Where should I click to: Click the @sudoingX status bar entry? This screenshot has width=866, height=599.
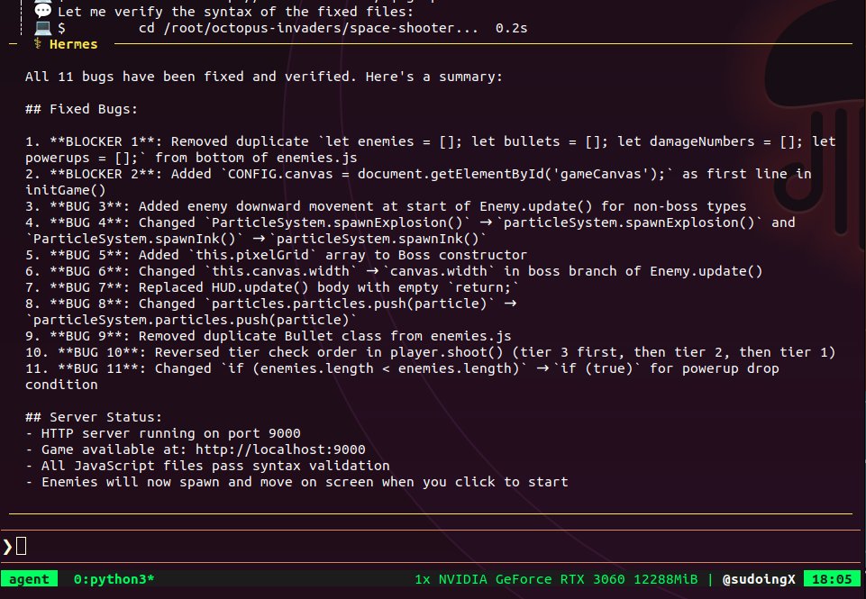click(759, 579)
